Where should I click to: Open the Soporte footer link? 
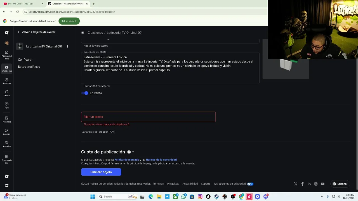pos(206,184)
